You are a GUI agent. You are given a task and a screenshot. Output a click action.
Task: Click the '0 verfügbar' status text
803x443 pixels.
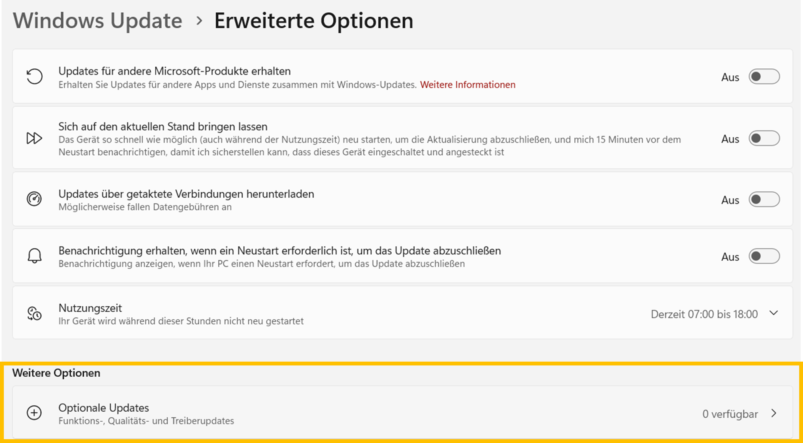click(730, 414)
